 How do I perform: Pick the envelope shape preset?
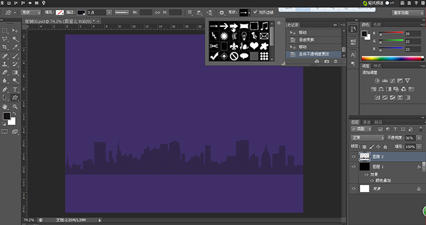264,36
